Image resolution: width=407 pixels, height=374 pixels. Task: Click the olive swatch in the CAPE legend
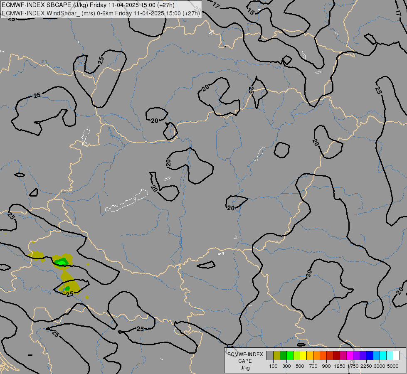pyautogui.click(x=277, y=355)
